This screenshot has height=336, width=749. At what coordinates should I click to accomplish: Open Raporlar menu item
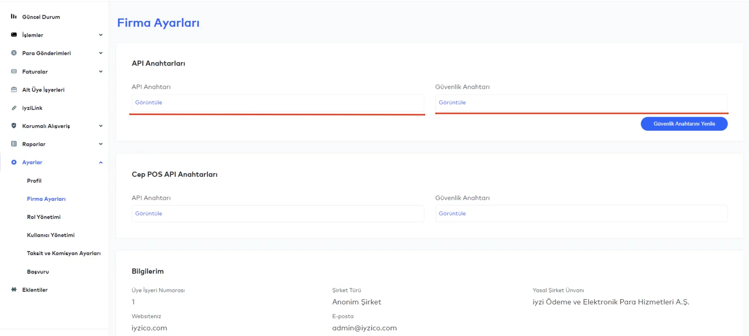tap(34, 144)
